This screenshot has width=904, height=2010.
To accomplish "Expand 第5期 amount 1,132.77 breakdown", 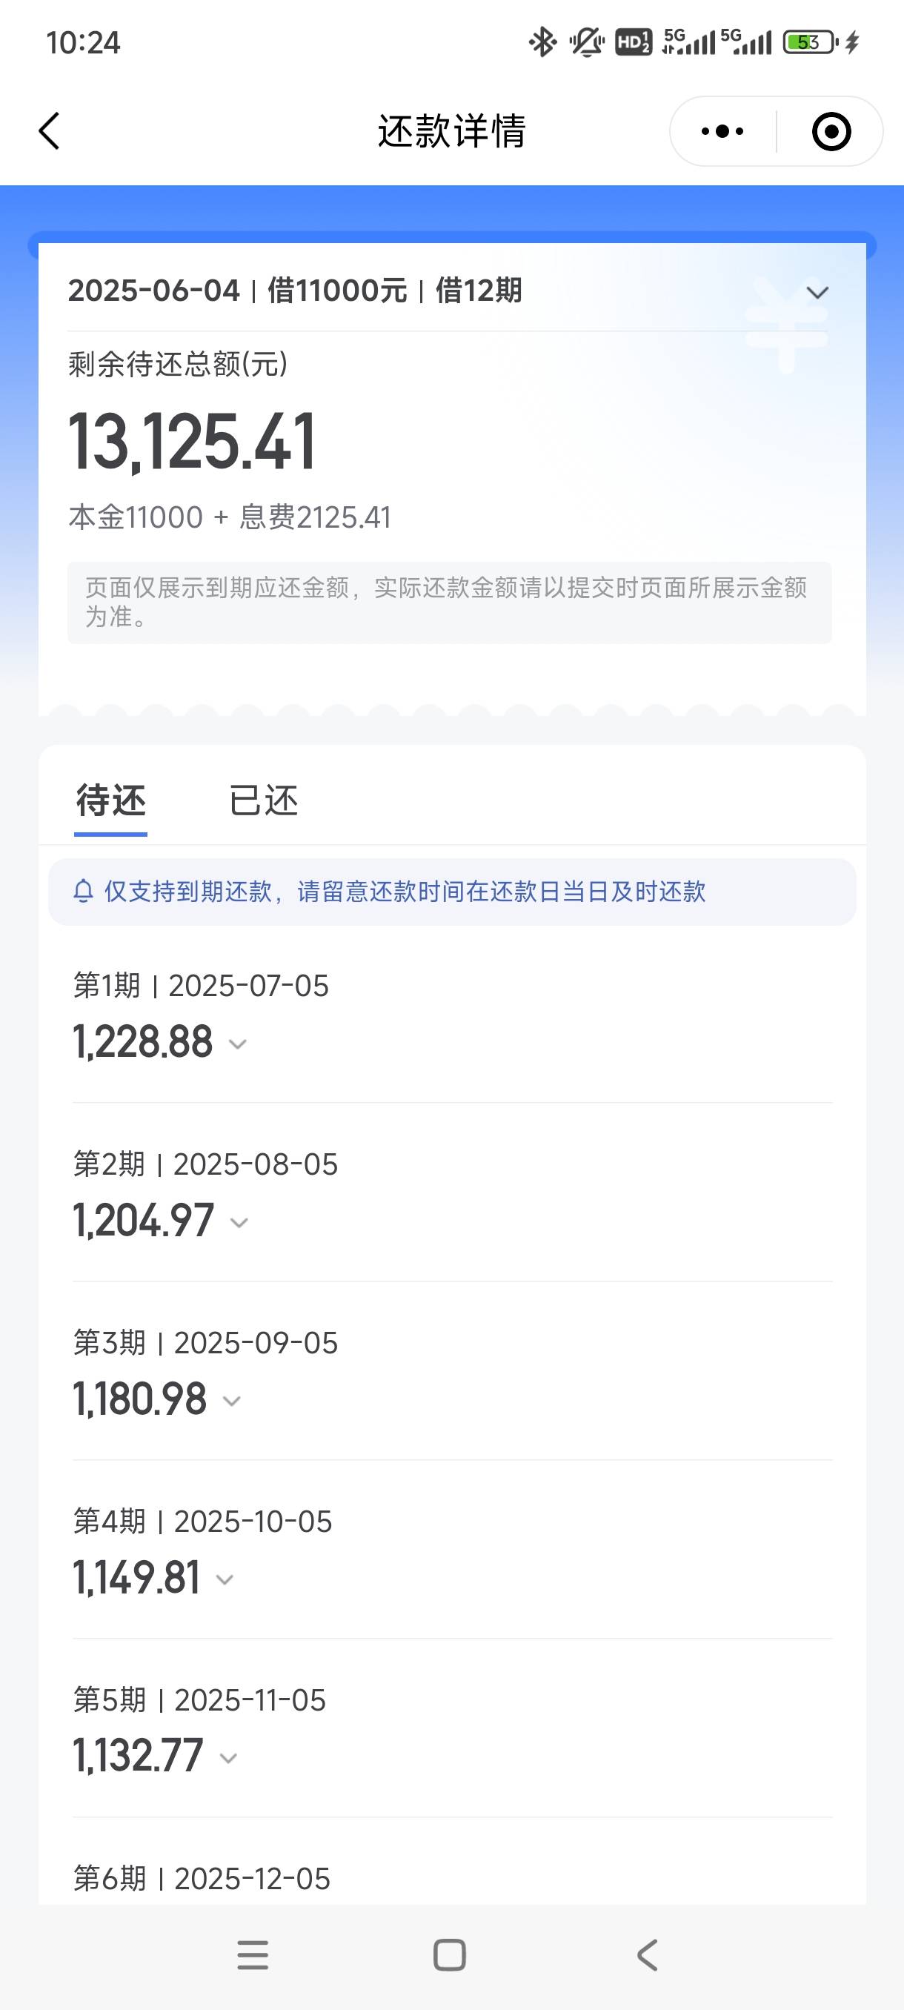I will pyautogui.click(x=228, y=1759).
